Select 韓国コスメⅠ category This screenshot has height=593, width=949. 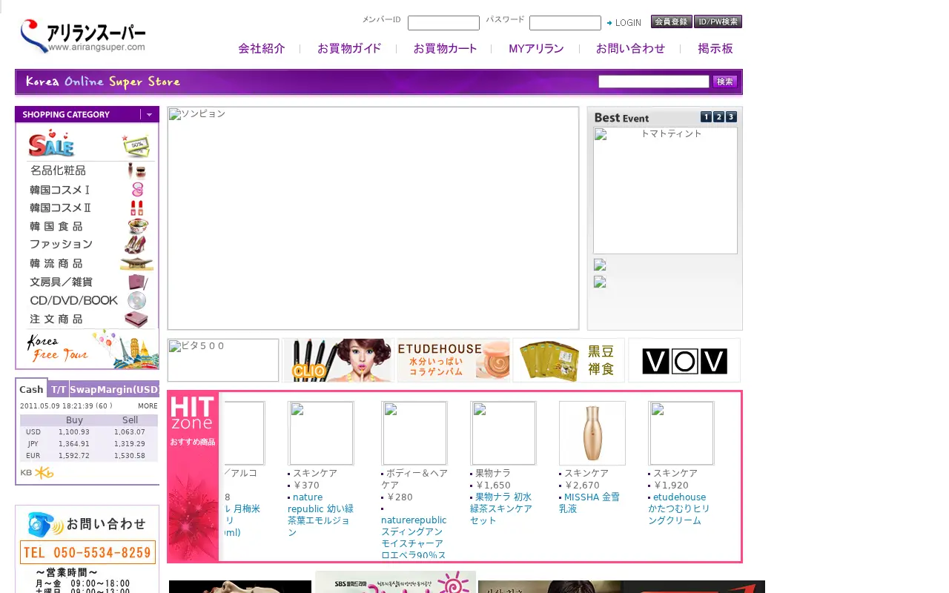click(87, 190)
